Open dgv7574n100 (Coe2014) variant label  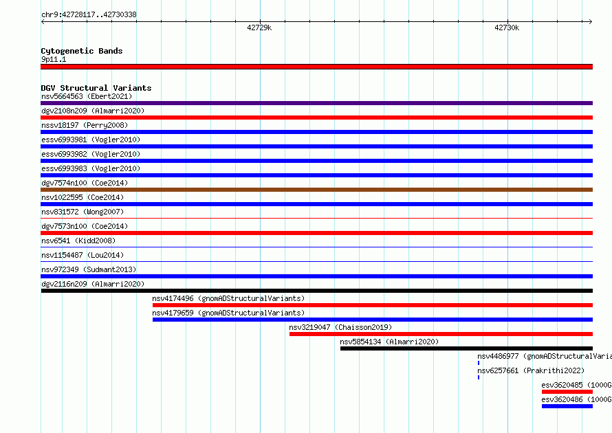coord(85,183)
